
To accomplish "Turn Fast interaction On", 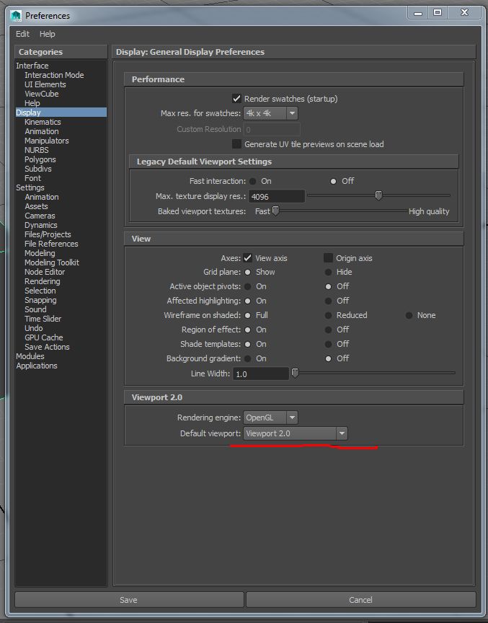I will (252, 181).
